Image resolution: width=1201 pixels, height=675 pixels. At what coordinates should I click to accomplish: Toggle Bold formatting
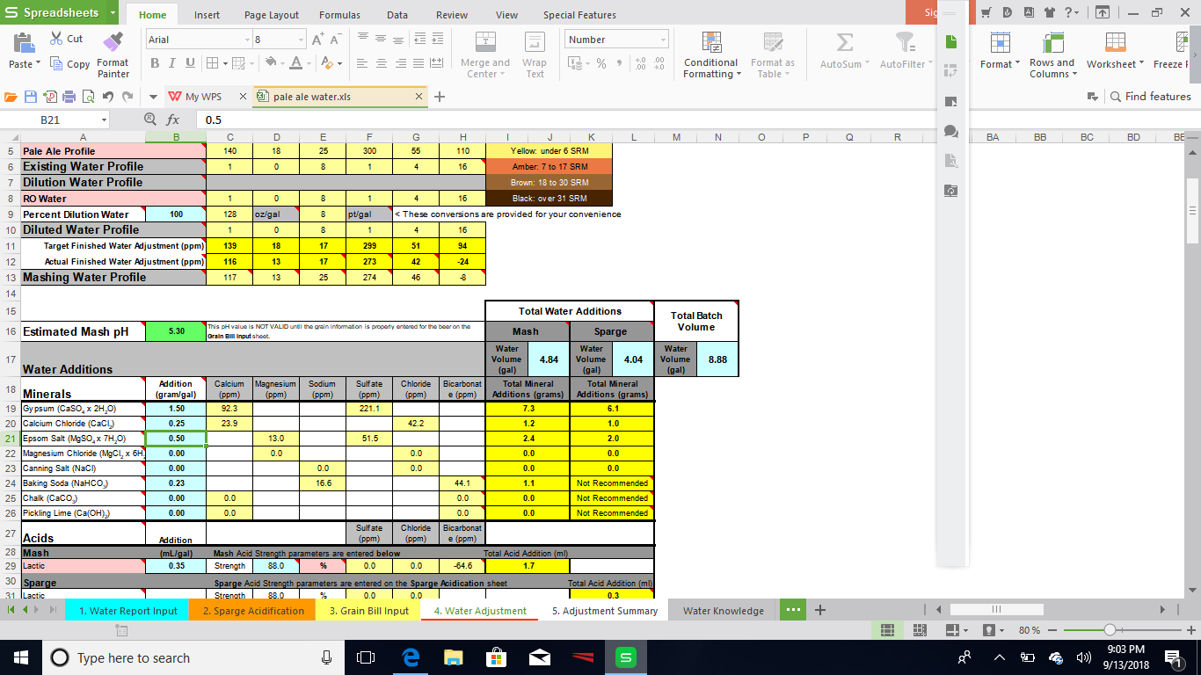[155, 63]
